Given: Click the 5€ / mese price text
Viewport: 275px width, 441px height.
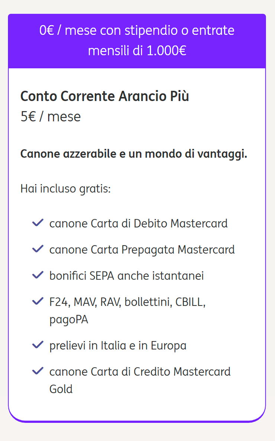Looking at the screenshot, I should point(51,117).
